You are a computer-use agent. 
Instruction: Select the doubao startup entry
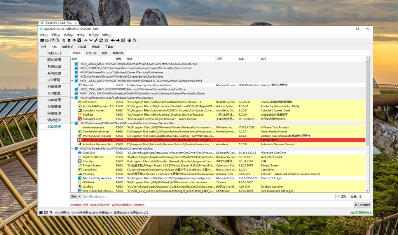coord(221,186)
